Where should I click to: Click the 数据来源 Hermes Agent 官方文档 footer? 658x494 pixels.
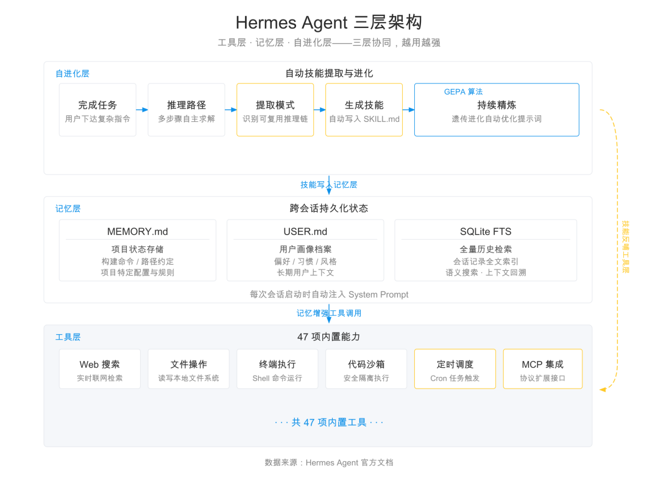click(329, 462)
